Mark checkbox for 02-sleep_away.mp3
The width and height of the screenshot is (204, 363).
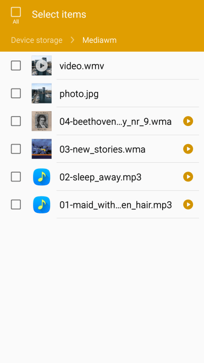coord(16,177)
